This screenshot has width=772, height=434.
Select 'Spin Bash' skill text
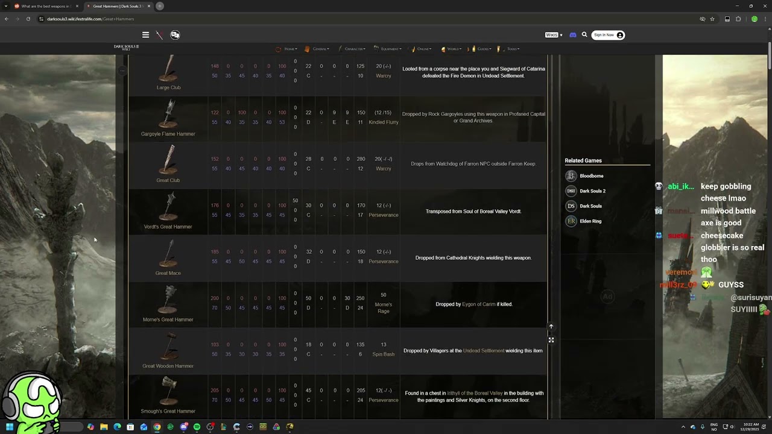[x=384, y=354]
